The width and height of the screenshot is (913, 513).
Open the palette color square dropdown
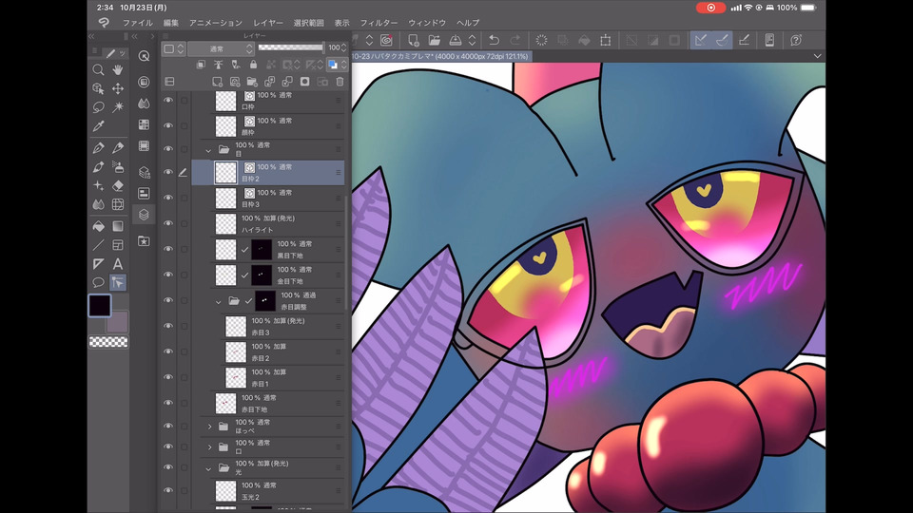[174, 48]
